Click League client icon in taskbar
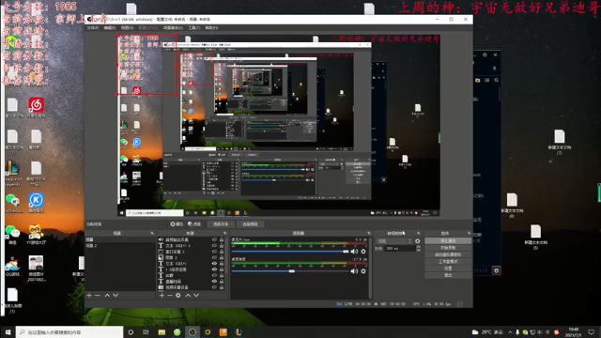Viewport: 601px width, 338px height. [239, 332]
